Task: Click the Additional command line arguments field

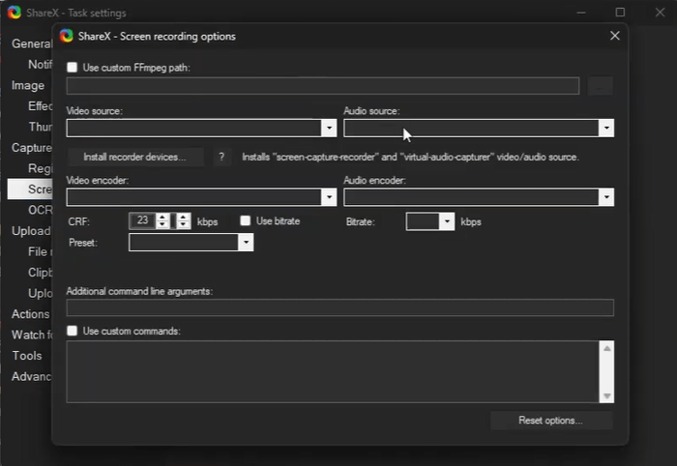Action: [339, 308]
